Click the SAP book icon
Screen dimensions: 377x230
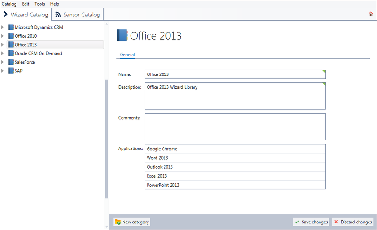[x=11, y=71]
